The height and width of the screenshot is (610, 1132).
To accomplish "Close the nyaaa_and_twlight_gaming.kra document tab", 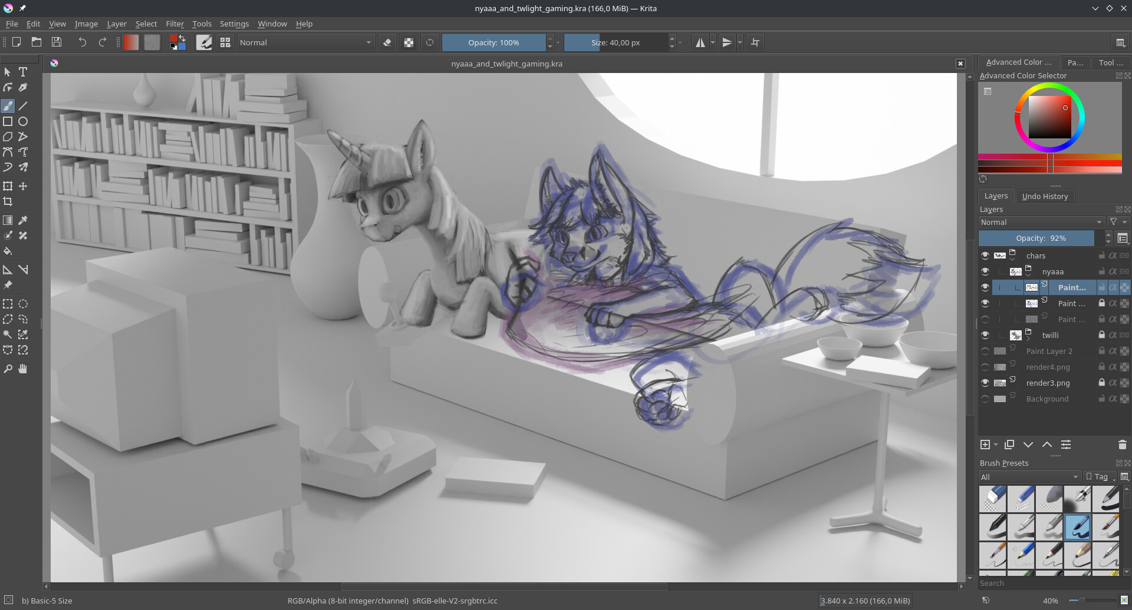I will point(960,64).
